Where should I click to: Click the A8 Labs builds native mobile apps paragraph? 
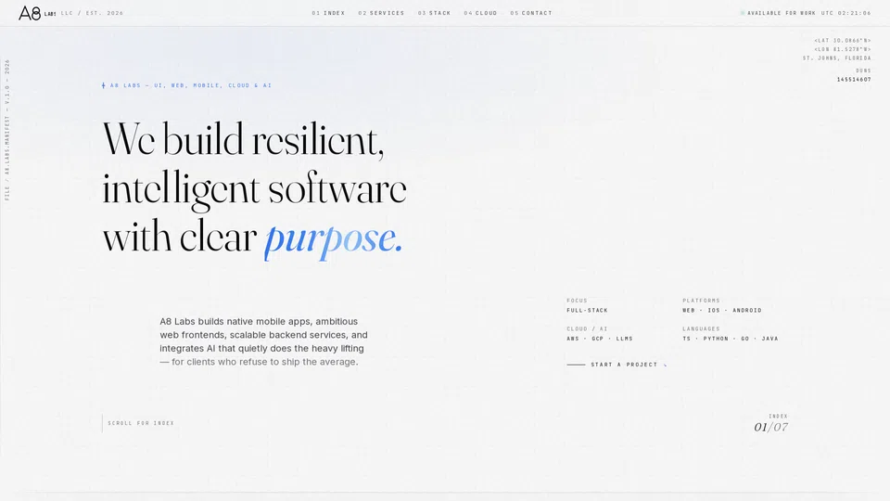pyautogui.click(x=263, y=341)
